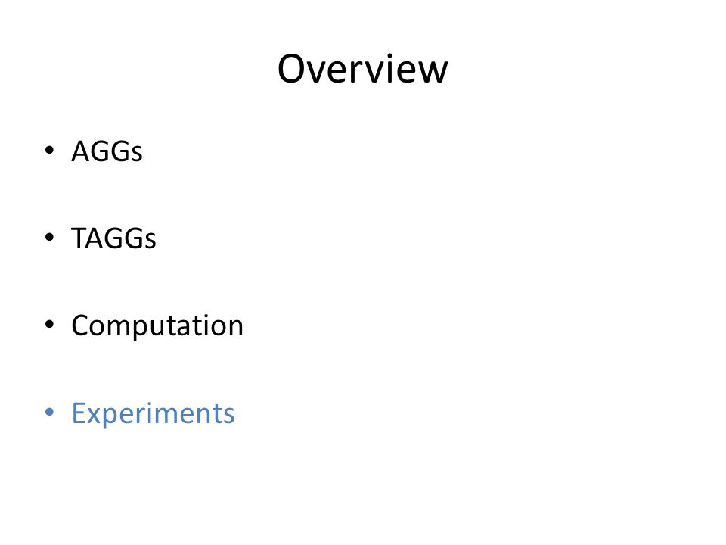The height and width of the screenshot is (545, 726).
Task: Click the lowercase s ending AGGs
Action: tap(137, 154)
